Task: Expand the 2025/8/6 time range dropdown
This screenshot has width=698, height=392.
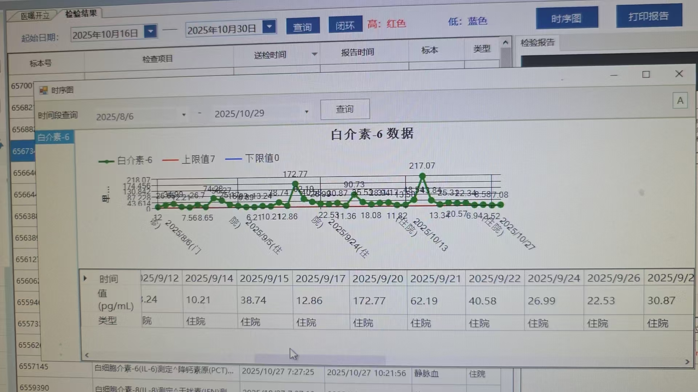Action: pyautogui.click(x=184, y=115)
